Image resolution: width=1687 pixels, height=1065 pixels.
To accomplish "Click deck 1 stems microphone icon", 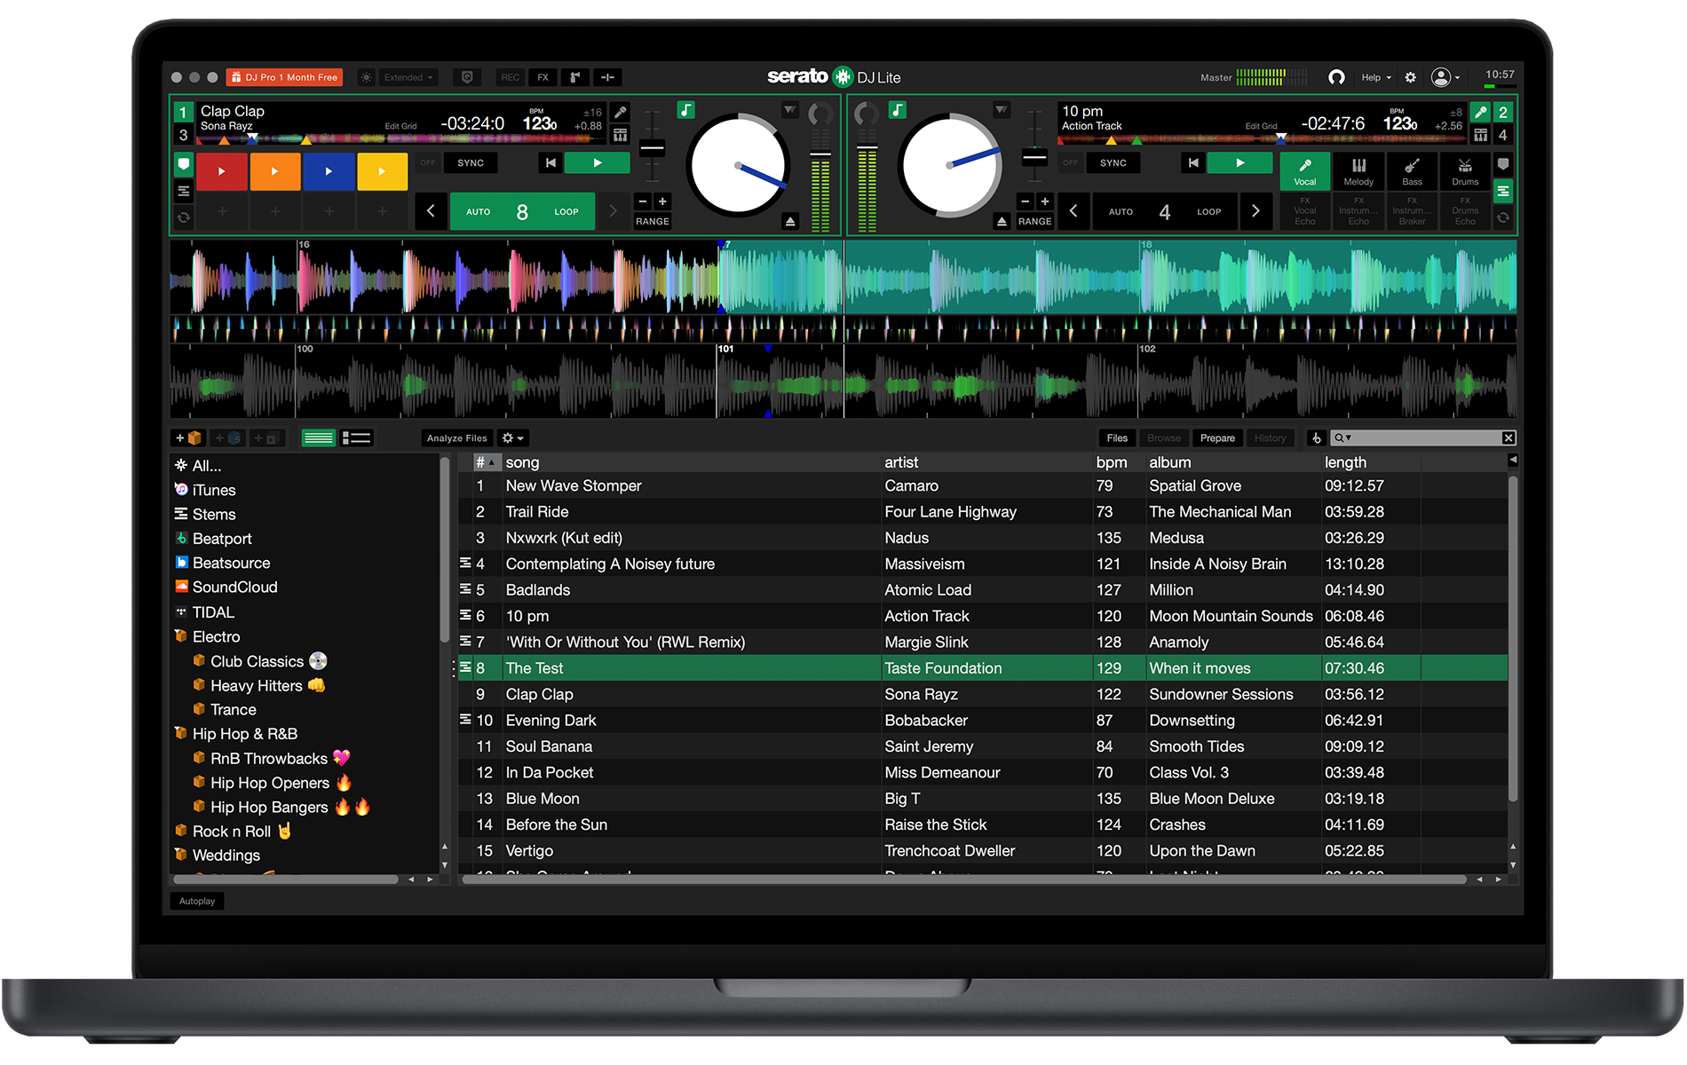I will tap(621, 112).
